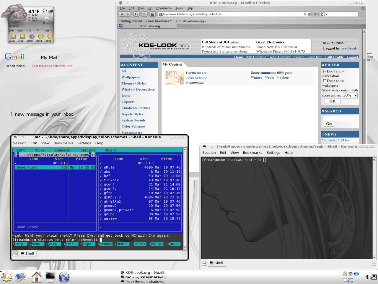
Task: Select the Bone.kcsrc file in left panel
Action: pyautogui.click(x=55, y=167)
